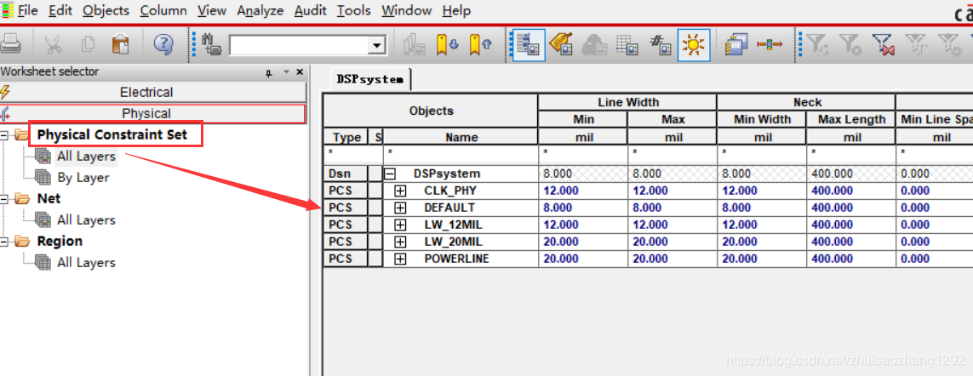This screenshot has height=376, width=973.
Task: Click the filter funnel with red X
Action: coord(884,44)
